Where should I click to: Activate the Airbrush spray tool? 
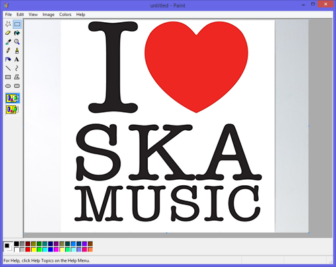pyautogui.click(x=8, y=60)
